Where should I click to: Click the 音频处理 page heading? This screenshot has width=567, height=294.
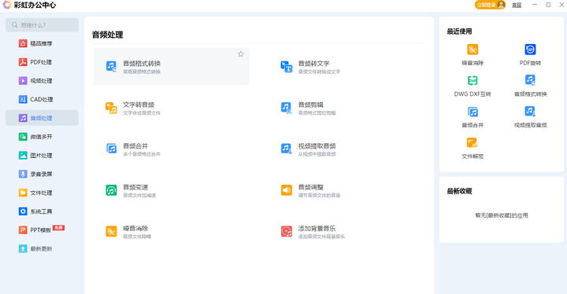107,35
